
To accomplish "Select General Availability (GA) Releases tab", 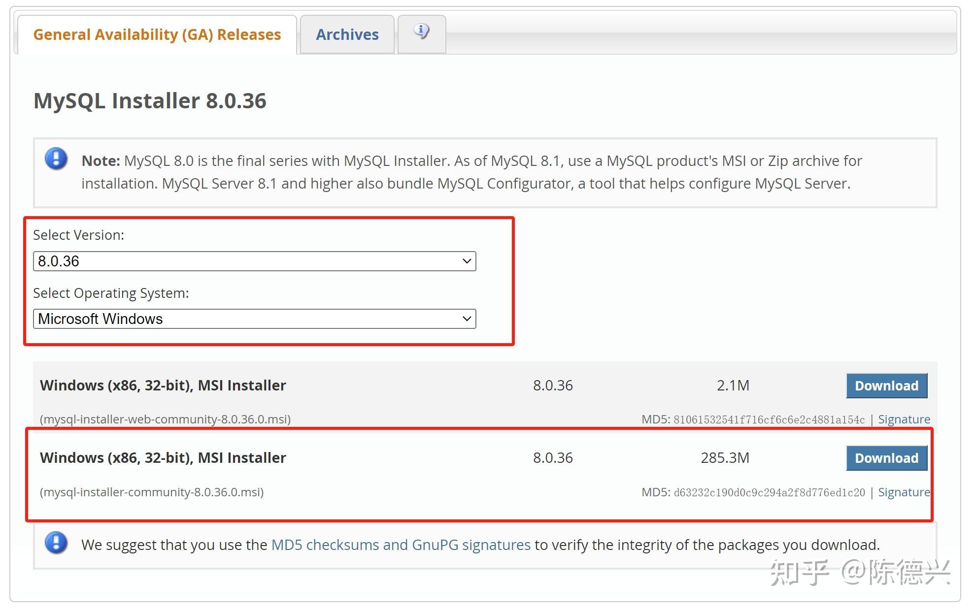I will [x=157, y=34].
